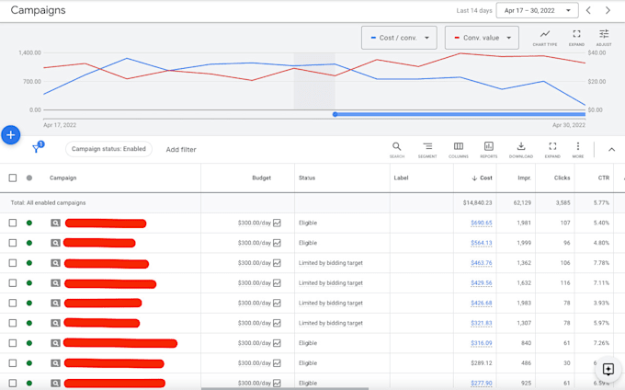Viewport: 625px width, 390px height.
Task: Select the checkbox for the $690.65 campaign
Action: [x=13, y=223]
